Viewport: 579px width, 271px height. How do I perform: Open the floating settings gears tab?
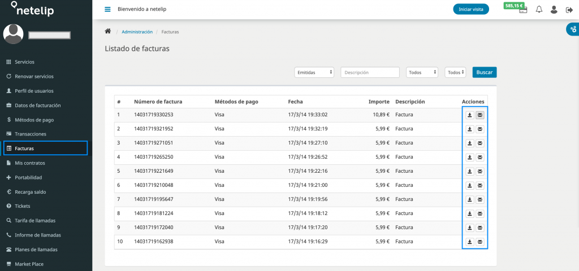click(x=572, y=30)
